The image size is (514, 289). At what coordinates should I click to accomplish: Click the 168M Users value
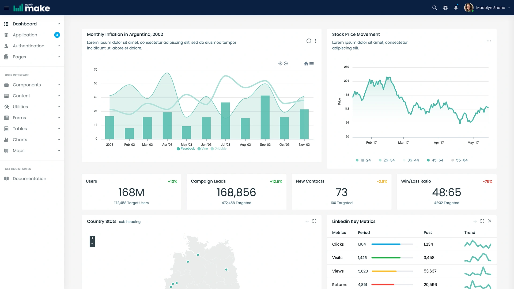pyautogui.click(x=131, y=192)
